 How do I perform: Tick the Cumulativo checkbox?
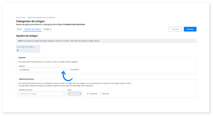[x=68, y=70]
